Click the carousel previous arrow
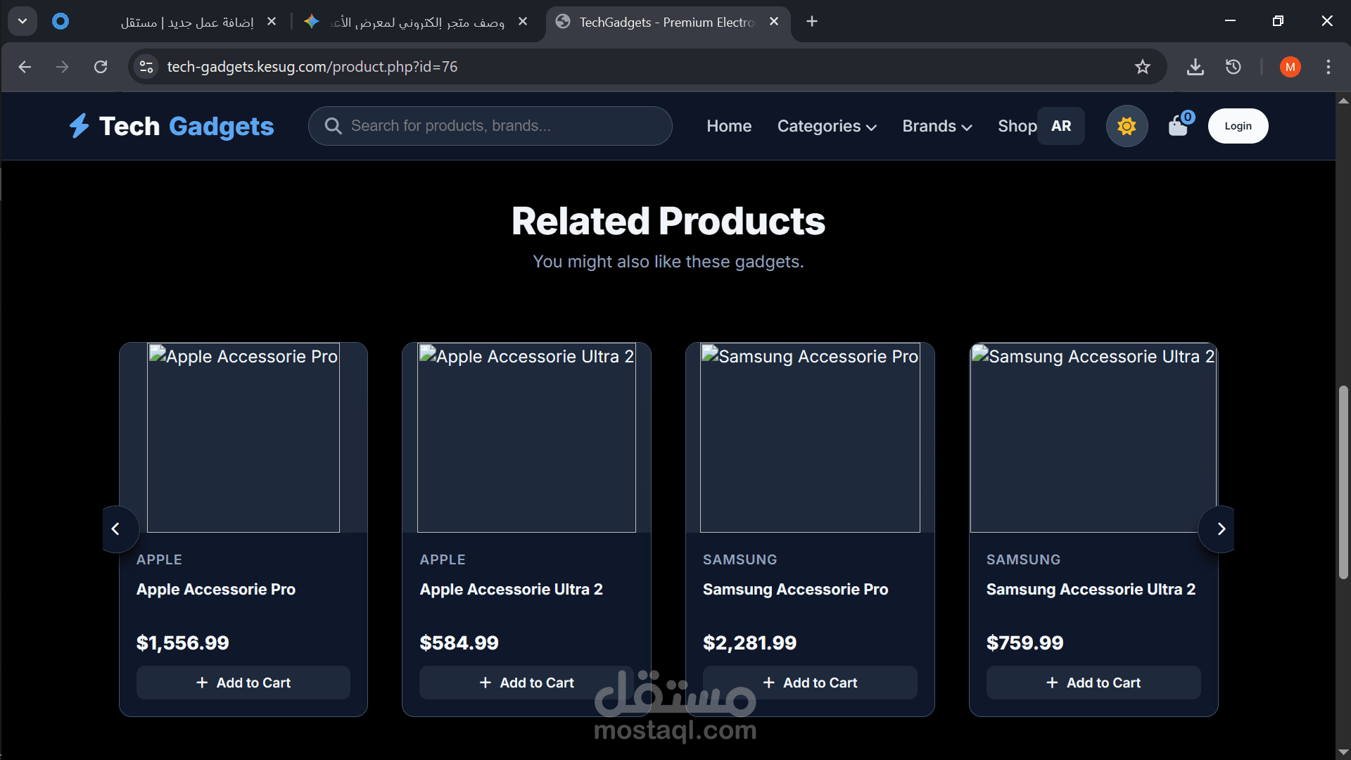The height and width of the screenshot is (760, 1351). tap(116, 528)
